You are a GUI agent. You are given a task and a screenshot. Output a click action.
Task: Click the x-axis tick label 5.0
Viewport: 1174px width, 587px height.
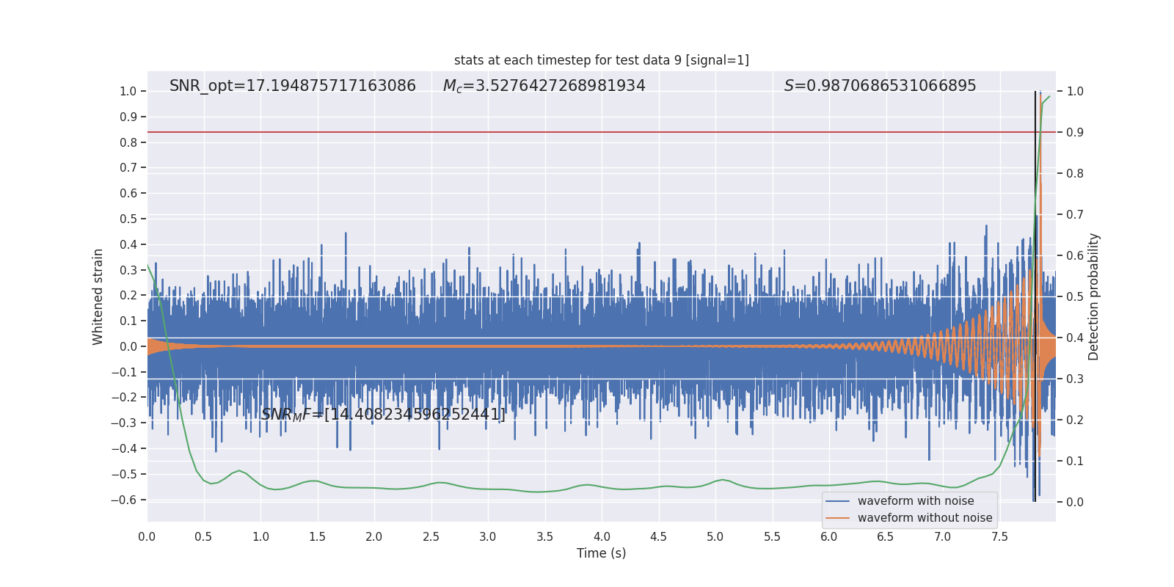pyautogui.click(x=715, y=536)
